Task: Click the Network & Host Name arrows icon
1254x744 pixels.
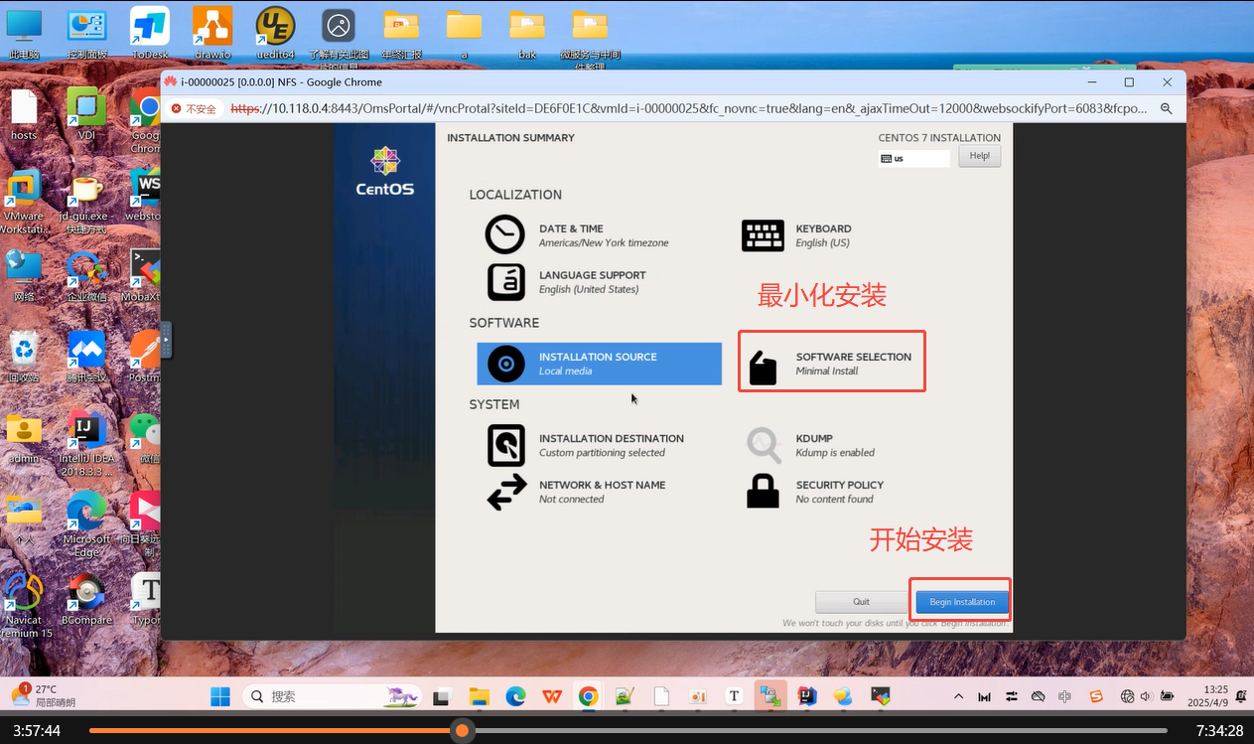Action: pyautogui.click(x=506, y=492)
